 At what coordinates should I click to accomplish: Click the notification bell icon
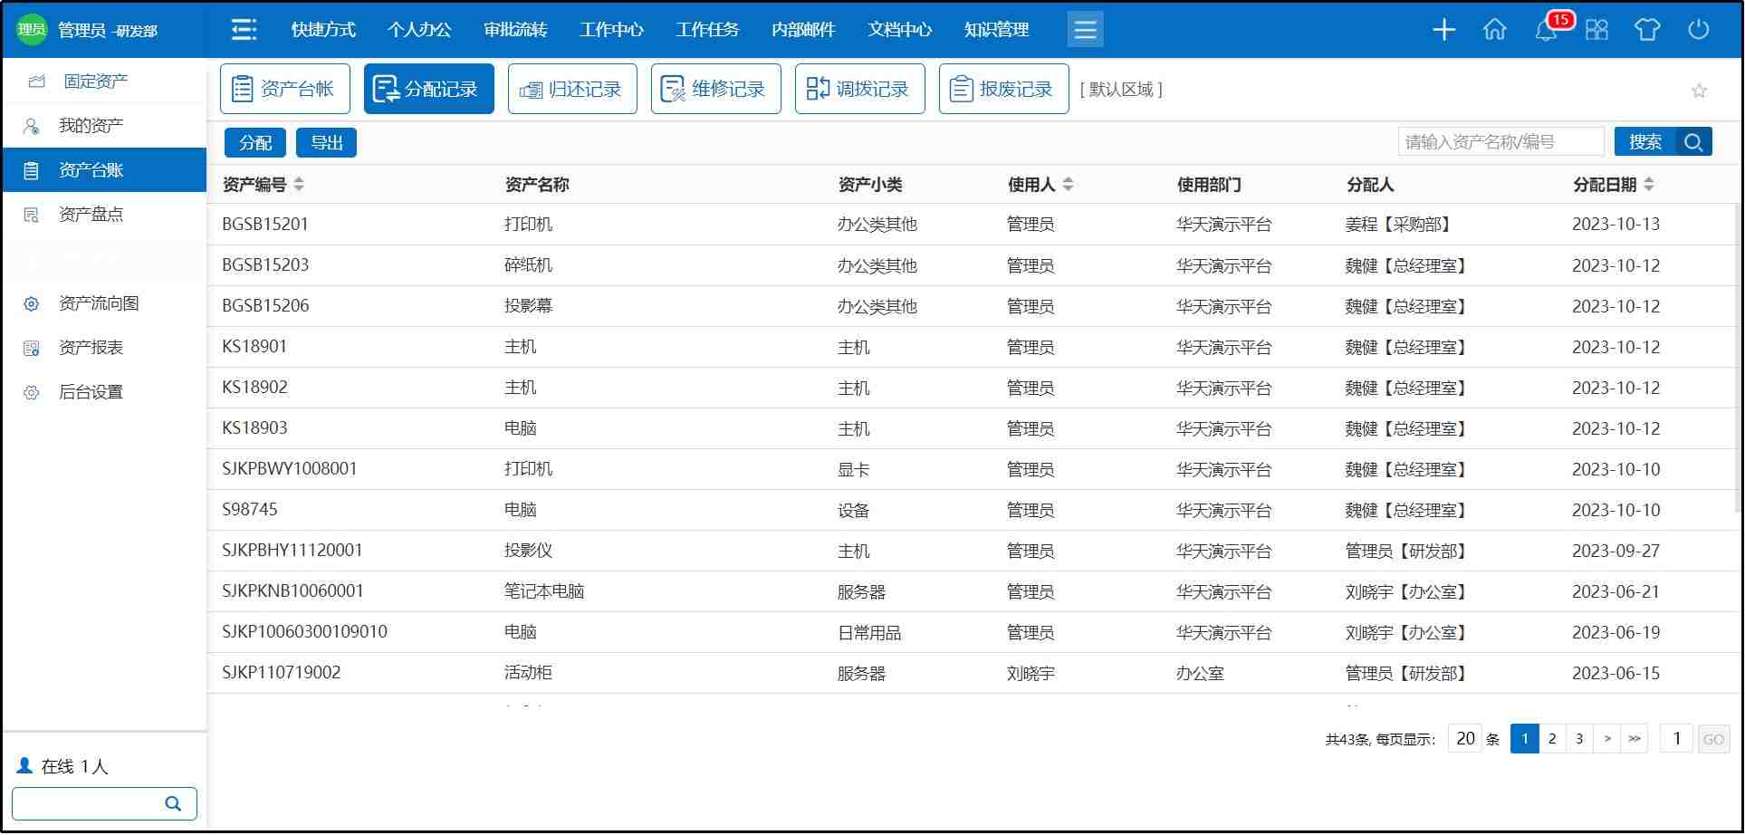point(1547,30)
